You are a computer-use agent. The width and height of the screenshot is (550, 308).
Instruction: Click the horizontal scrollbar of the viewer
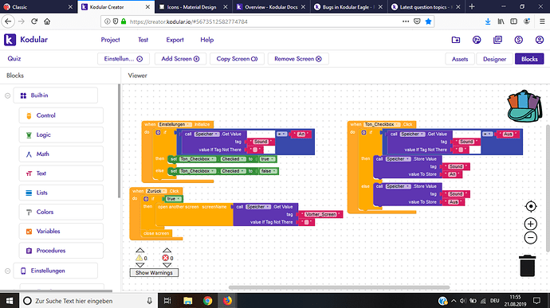(340, 287)
